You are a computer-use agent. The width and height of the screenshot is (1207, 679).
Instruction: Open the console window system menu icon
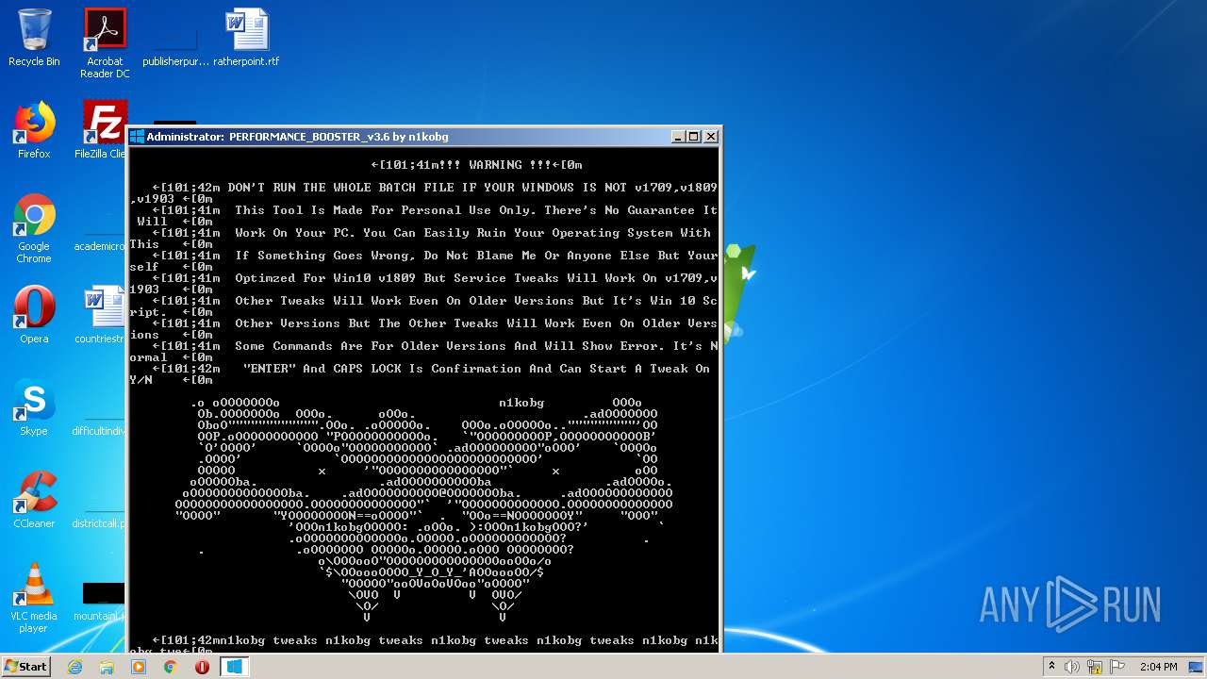[137, 137]
